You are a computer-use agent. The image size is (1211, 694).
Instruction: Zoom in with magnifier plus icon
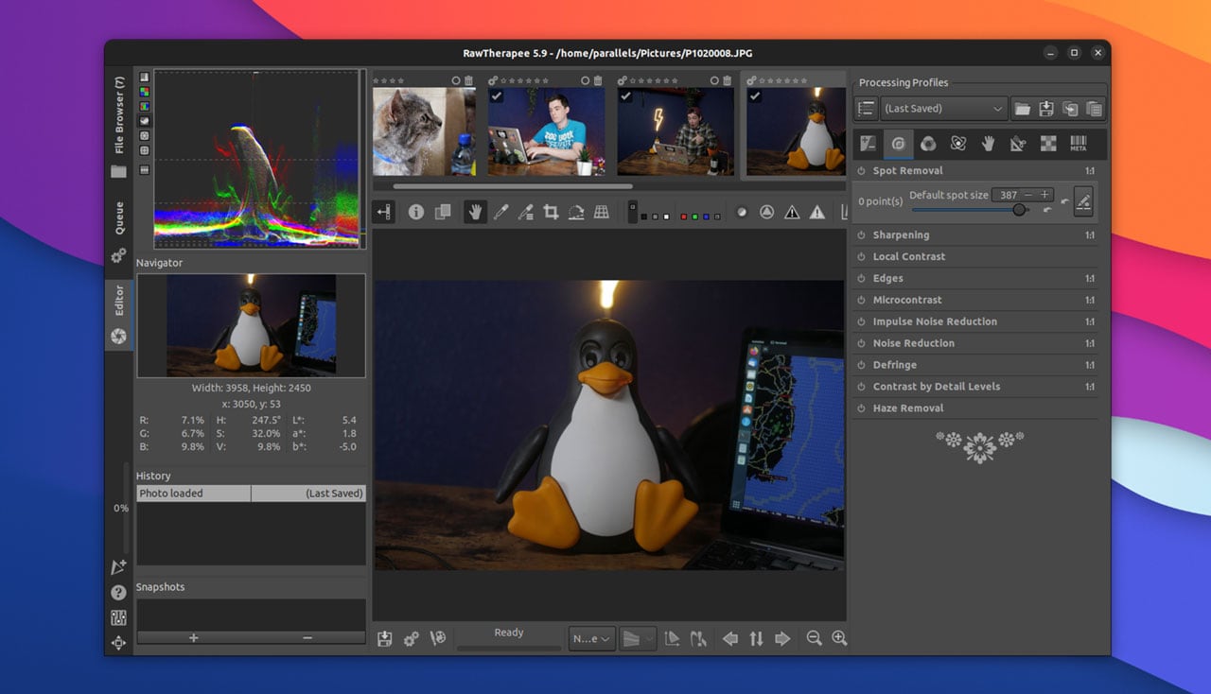click(x=839, y=639)
